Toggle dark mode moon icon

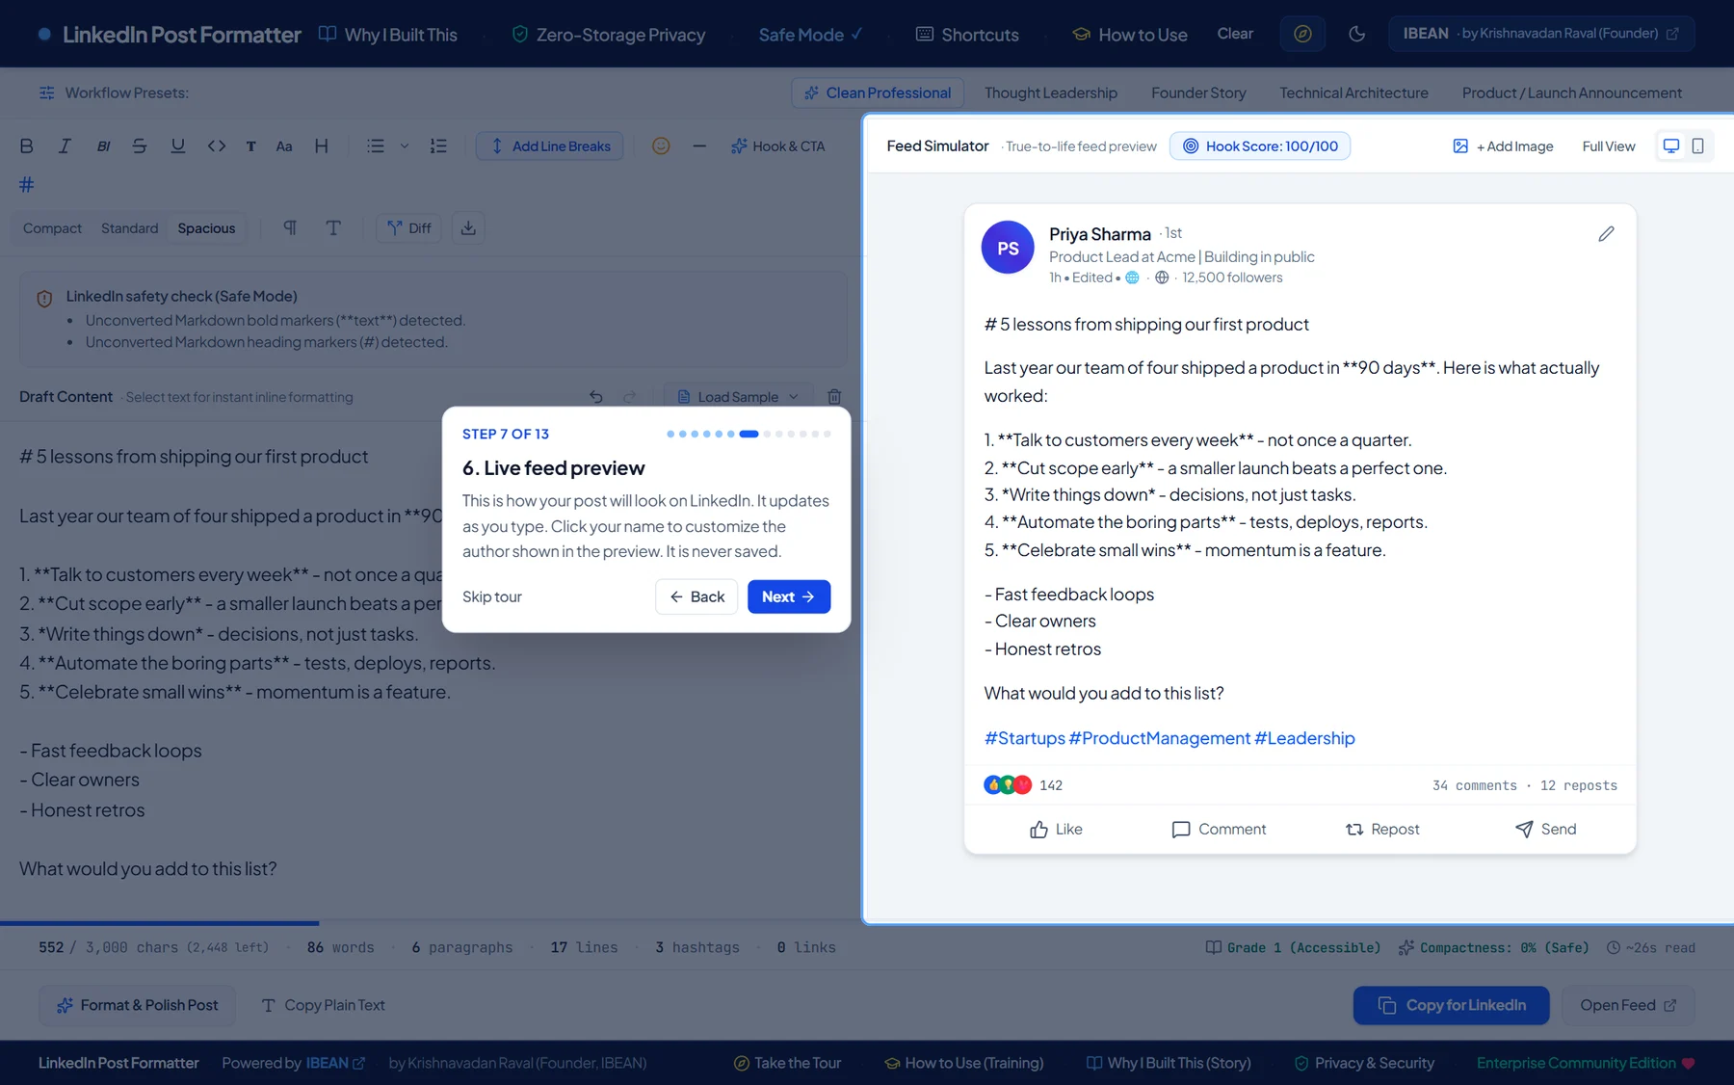pos(1357,34)
